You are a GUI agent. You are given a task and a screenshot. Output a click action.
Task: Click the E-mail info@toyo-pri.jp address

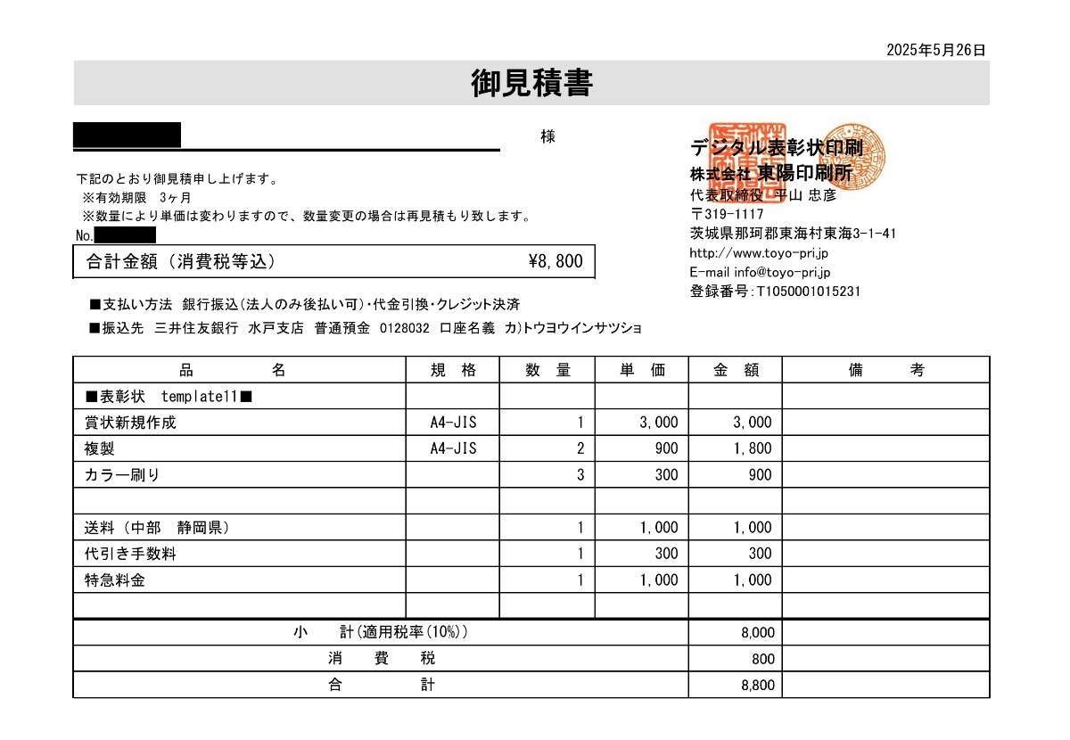click(761, 272)
